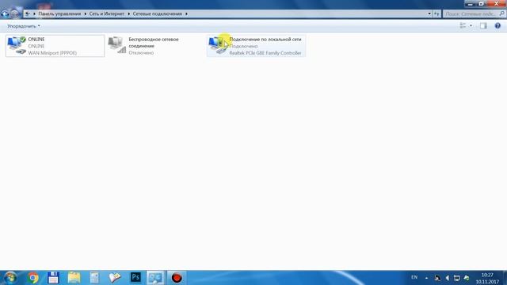507x285 pixels.
Task: Go to Сеть и Интернет breadcrumb
Action: point(107,14)
